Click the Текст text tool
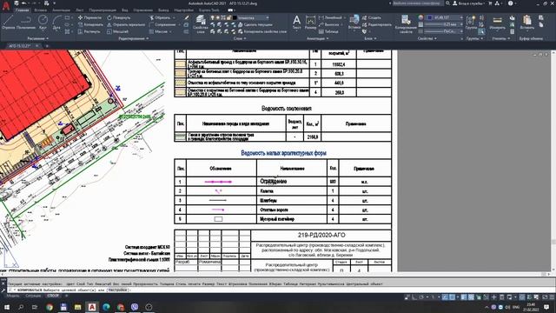The width and height of the screenshot is (556, 313). pos(296,23)
